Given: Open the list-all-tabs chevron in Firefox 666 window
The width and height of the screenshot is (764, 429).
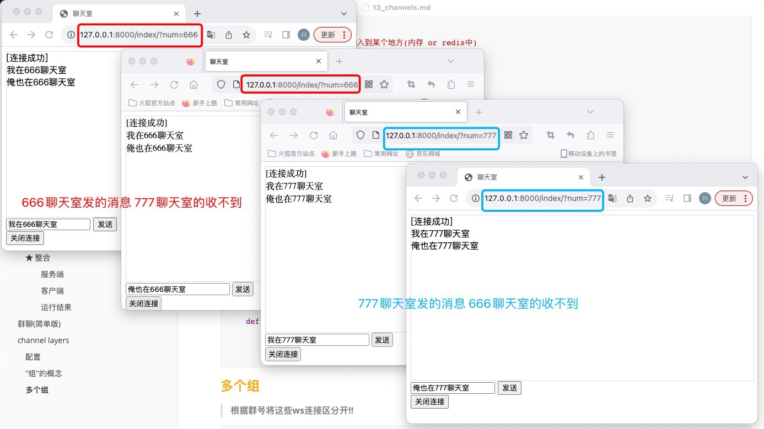Looking at the screenshot, I should (x=450, y=61).
